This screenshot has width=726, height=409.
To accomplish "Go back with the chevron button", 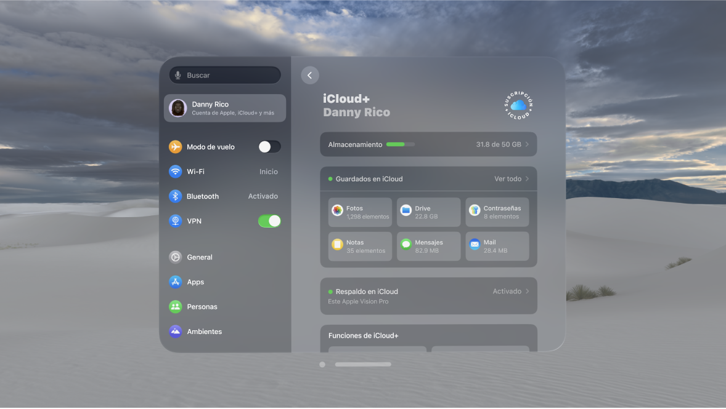I will tap(310, 75).
